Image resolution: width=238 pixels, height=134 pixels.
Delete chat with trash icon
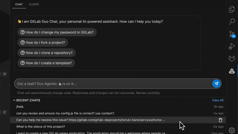point(220,120)
